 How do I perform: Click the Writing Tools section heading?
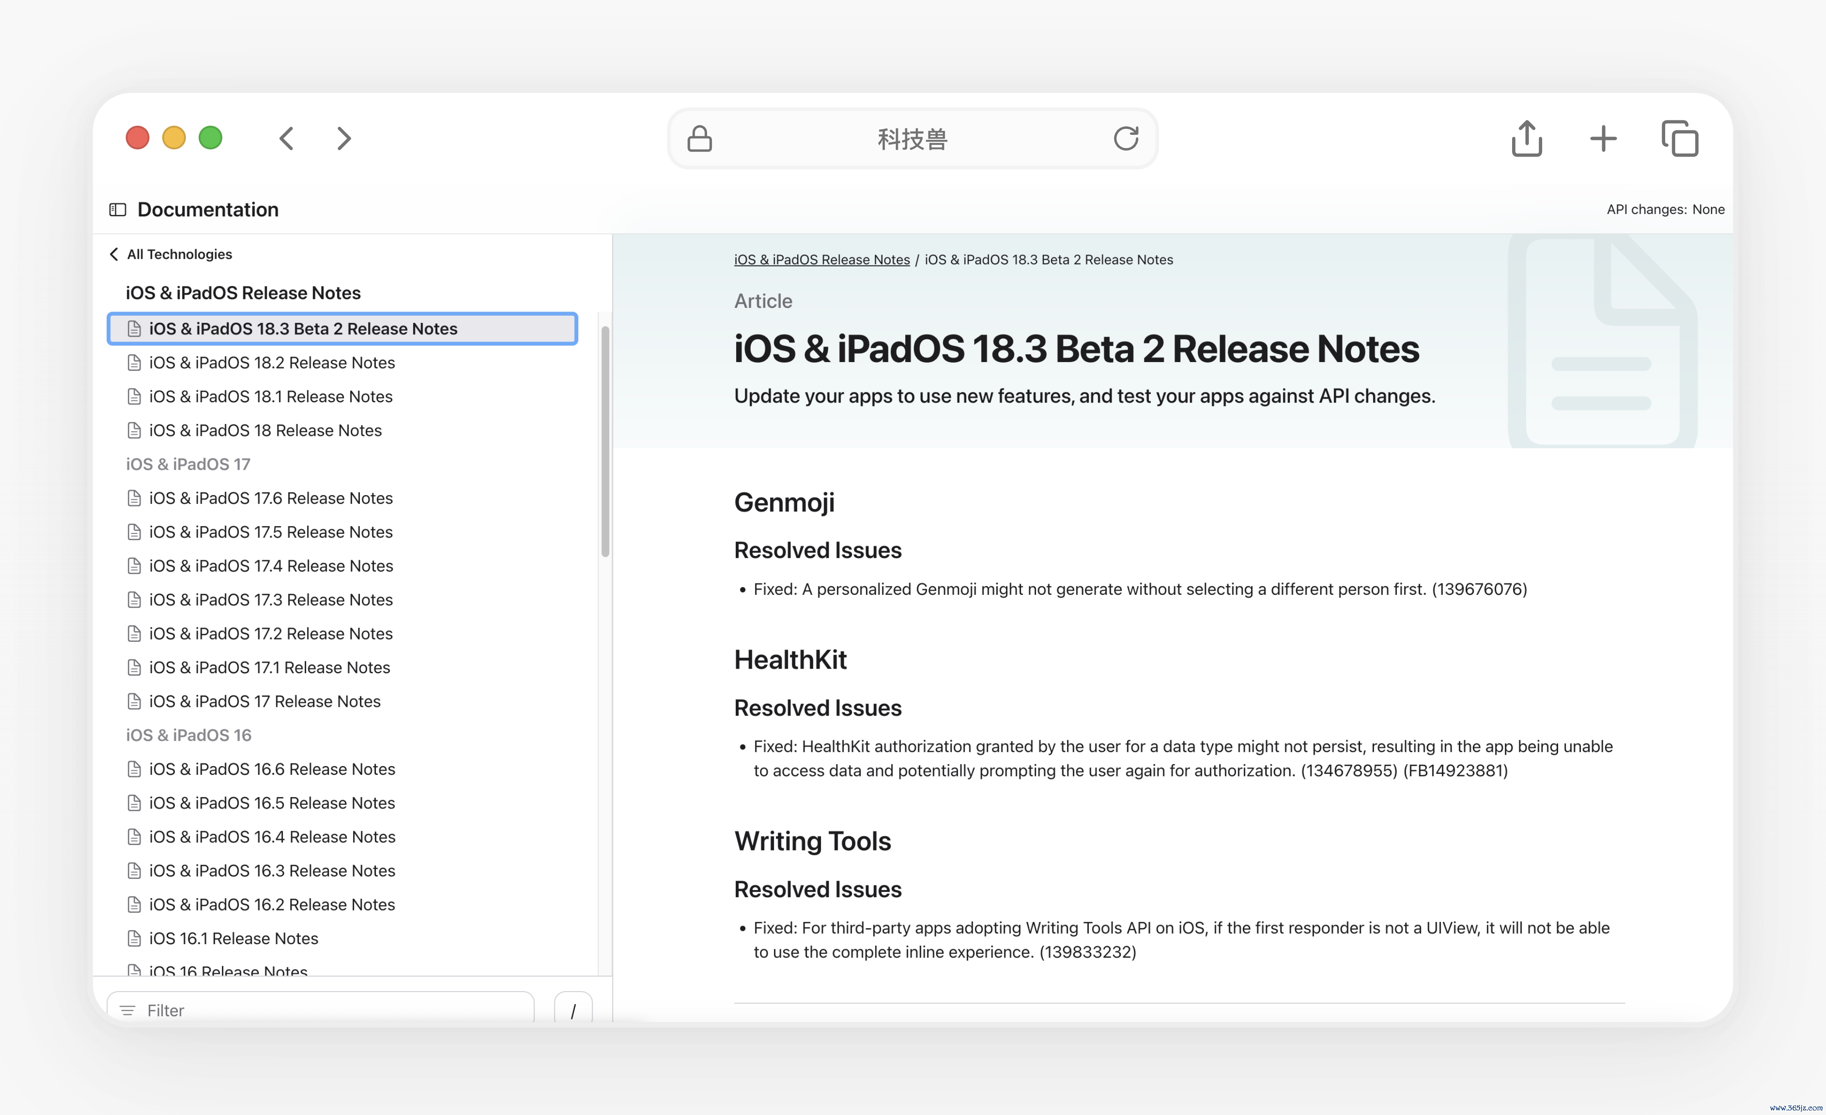tap(812, 842)
